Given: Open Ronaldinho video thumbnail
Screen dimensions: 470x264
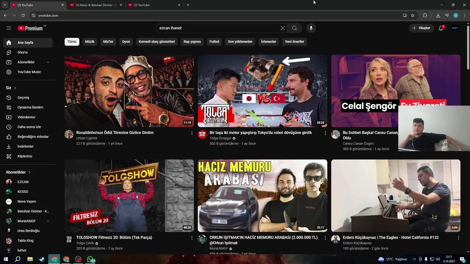Looking at the screenshot, I should 129,91.
